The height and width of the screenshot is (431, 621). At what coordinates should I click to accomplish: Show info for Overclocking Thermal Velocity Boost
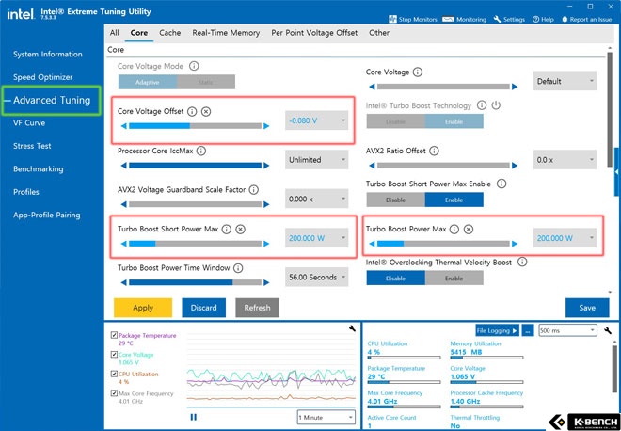pyautogui.click(x=522, y=263)
